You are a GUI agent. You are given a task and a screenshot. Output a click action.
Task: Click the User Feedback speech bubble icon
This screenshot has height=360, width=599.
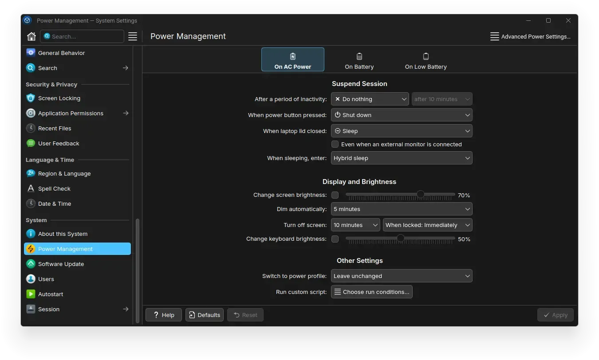pos(31,143)
